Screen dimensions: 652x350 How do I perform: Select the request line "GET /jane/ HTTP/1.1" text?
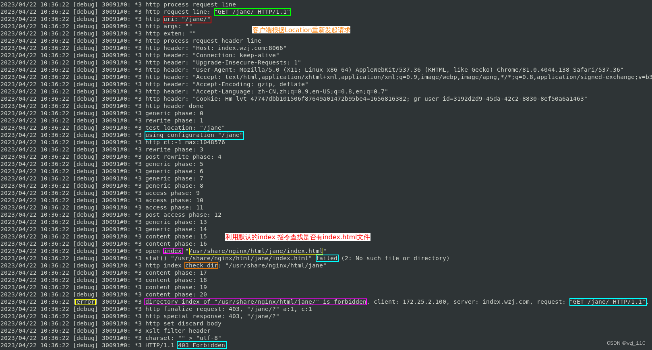pyautogui.click(x=253, y=12)
